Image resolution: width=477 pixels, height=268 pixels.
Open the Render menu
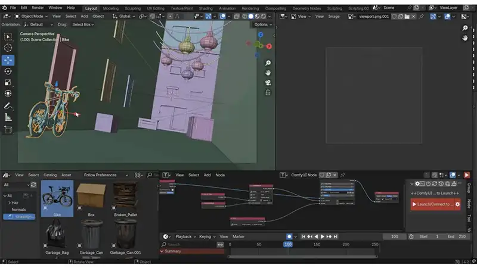(x=38, y=8)
